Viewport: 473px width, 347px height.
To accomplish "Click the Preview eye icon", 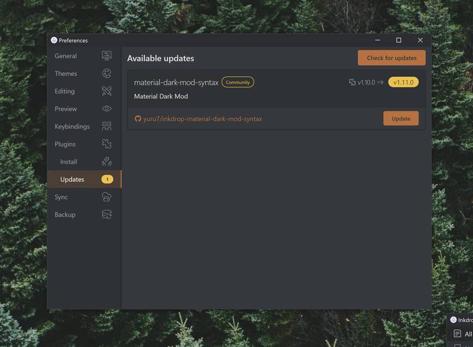I will (x=106, y=109).
